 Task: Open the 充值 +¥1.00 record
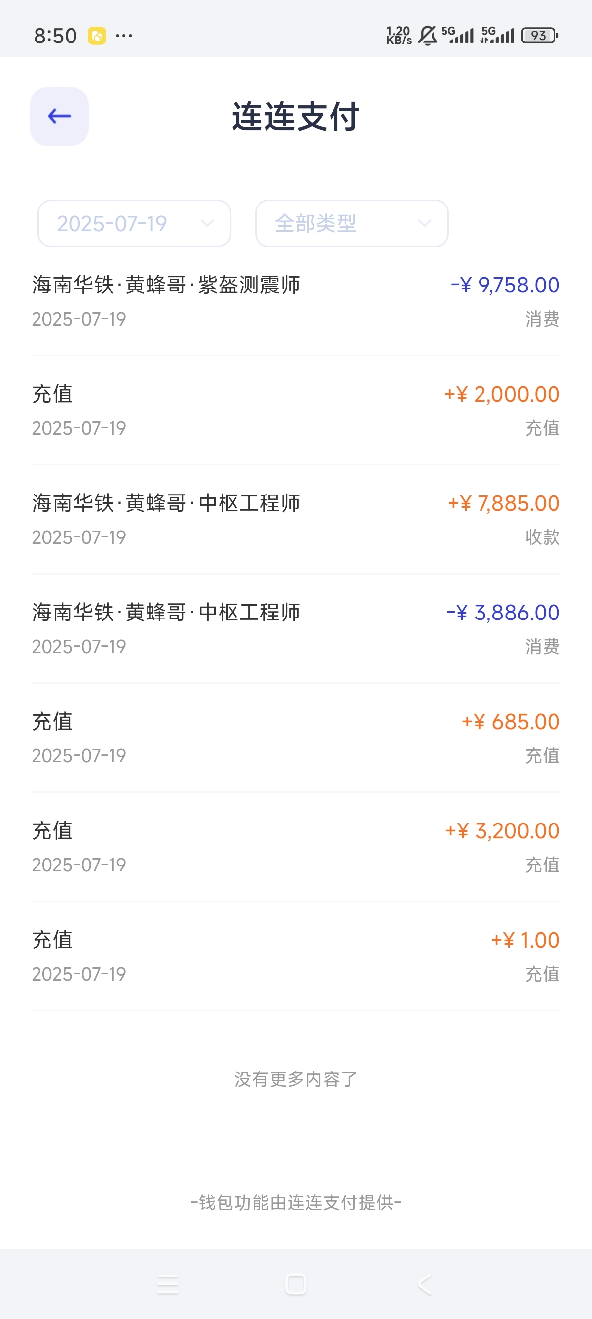(x=296, y=955)
